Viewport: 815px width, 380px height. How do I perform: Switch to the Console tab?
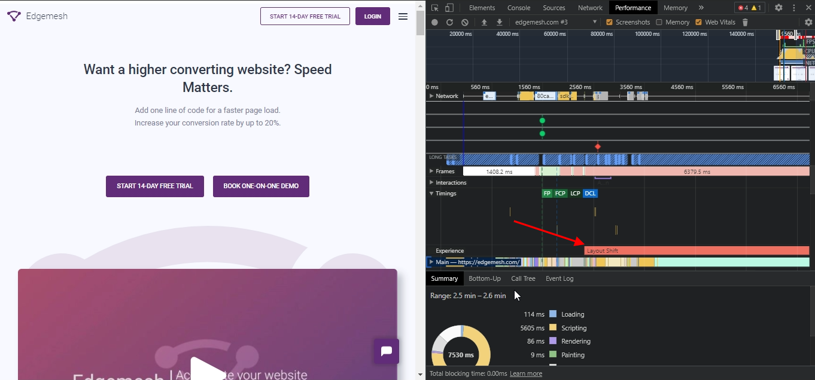click(x=519, y=8)
